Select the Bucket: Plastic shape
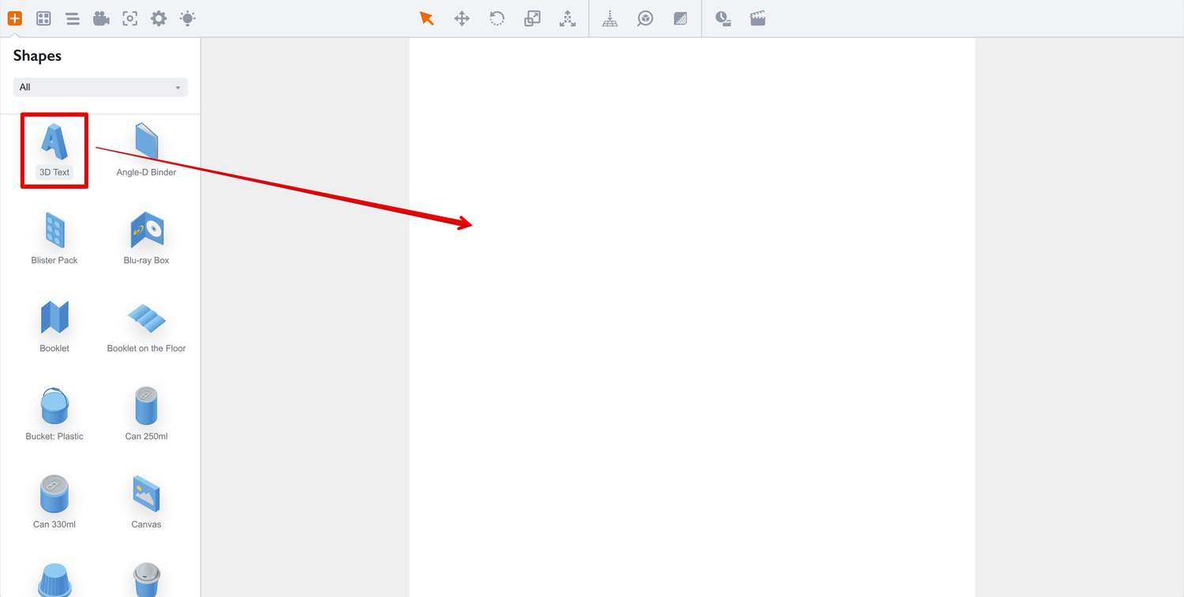Viewport: 1184px width, 597px height. (54, 415)
